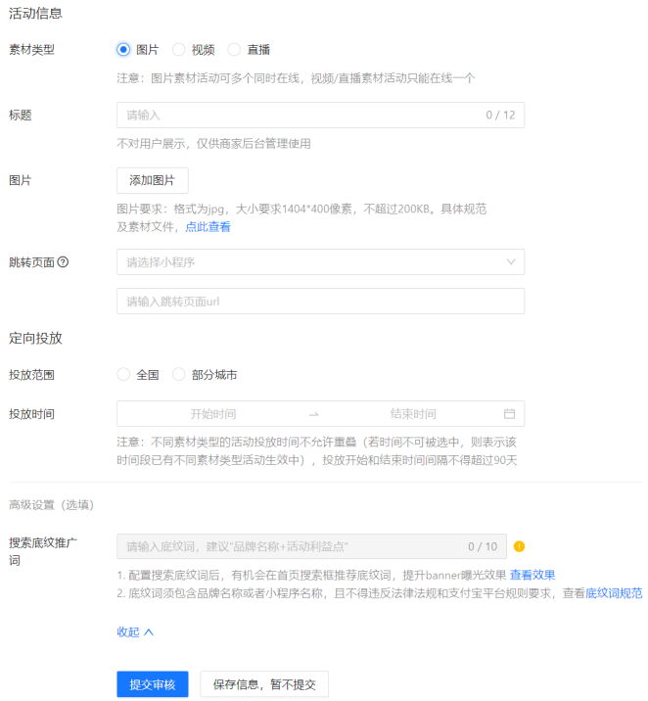Click the 0 / 10 character counter

[x=483, y=546]
